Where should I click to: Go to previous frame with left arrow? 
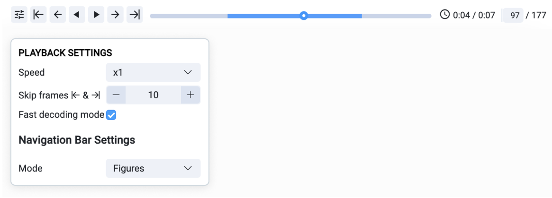click(x=58, y=15)
